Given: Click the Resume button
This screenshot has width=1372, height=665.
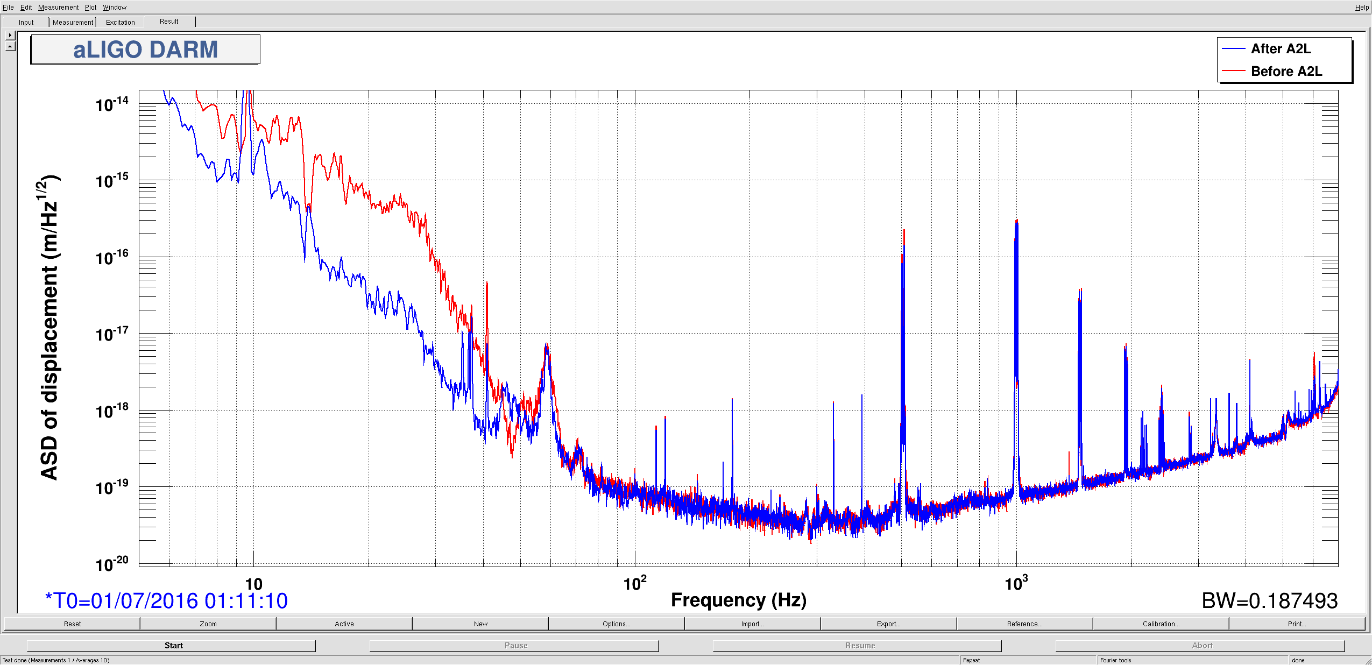Looking at the screenshot, I should [857, 645].
